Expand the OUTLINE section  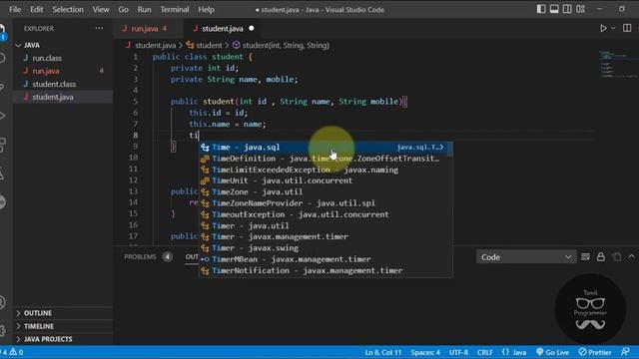[x=63, y=313]
